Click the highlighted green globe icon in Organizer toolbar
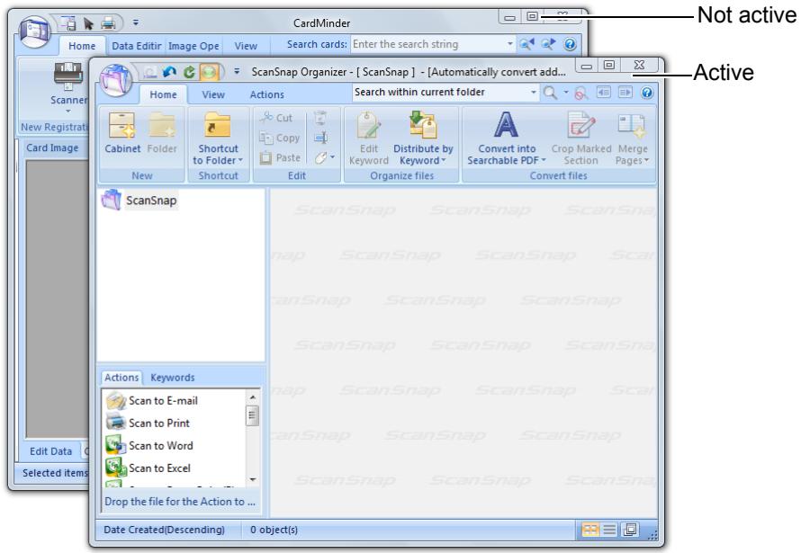Image resolution: width=801 pixels, height=553 pixels. coord(209,72)
